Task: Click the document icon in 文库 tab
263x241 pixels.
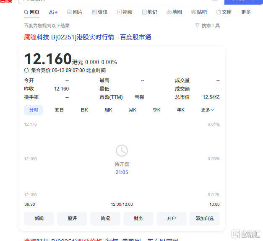Action: 219,12
